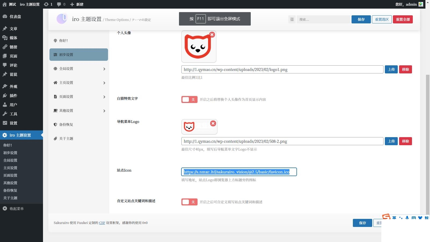The image size is (430, 242).
Task: Expand the 其他设置 section chevron
Action: [x=104, y=111]
